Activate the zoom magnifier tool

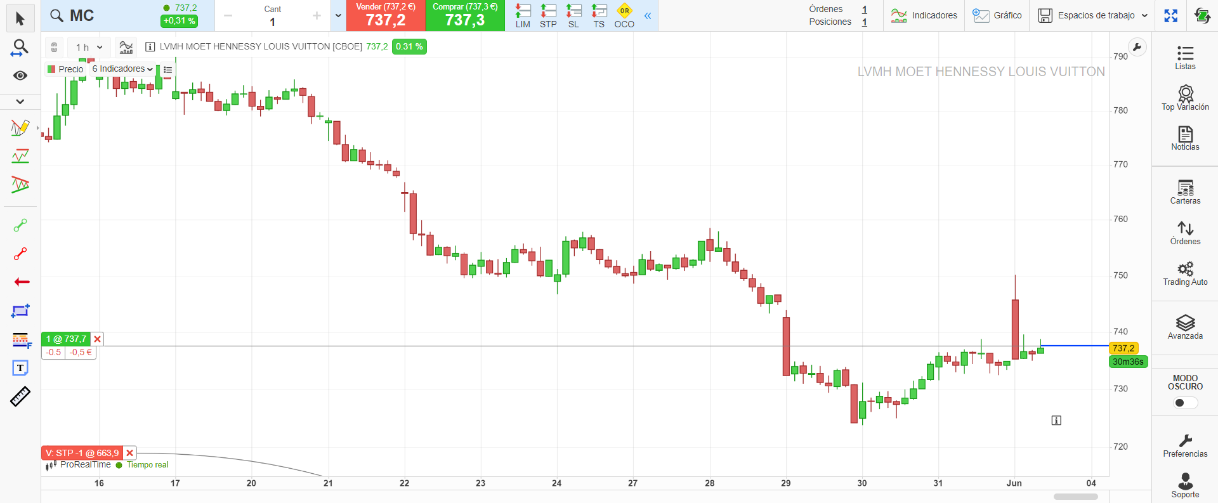20,48
